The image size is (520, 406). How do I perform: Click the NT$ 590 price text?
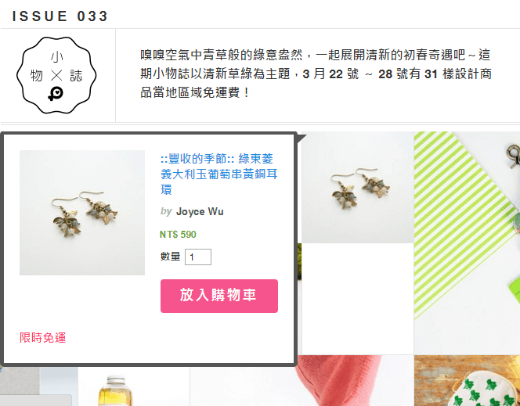point(178,235)
